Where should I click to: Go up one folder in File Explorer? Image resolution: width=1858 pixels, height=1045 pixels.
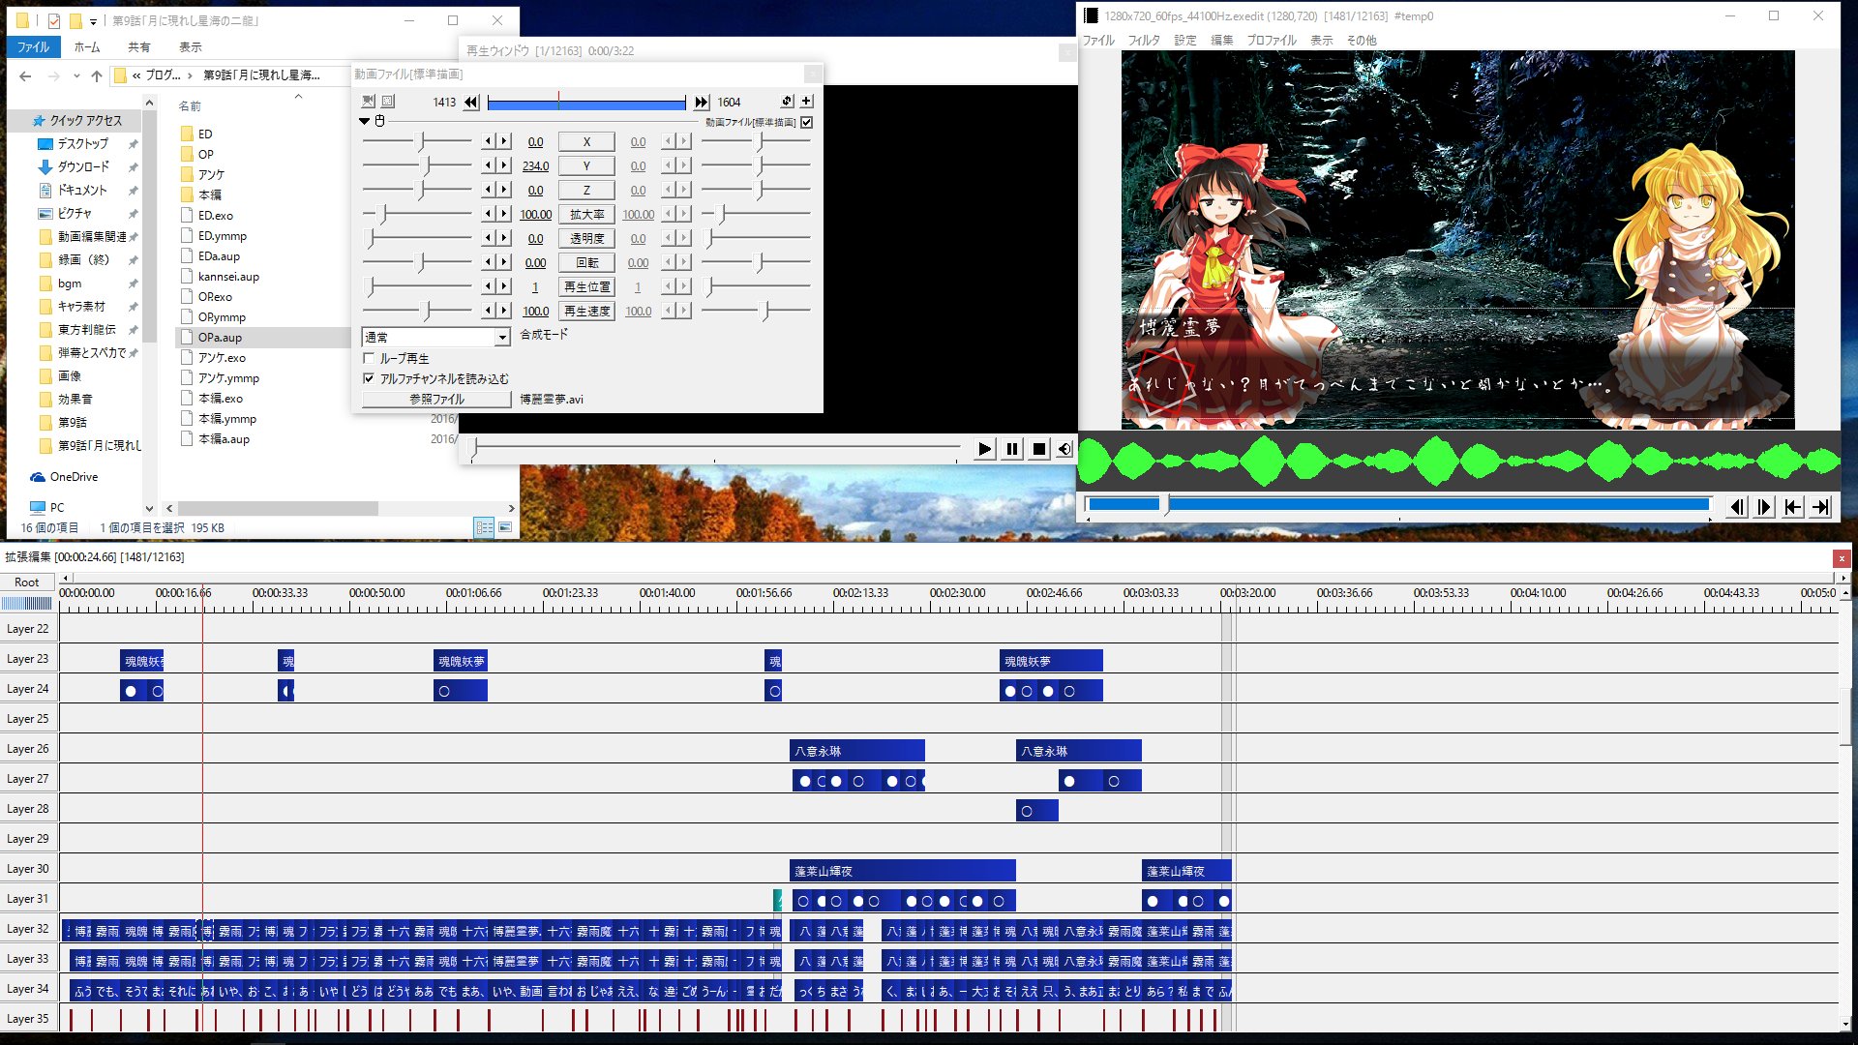(x=96, y=75)
